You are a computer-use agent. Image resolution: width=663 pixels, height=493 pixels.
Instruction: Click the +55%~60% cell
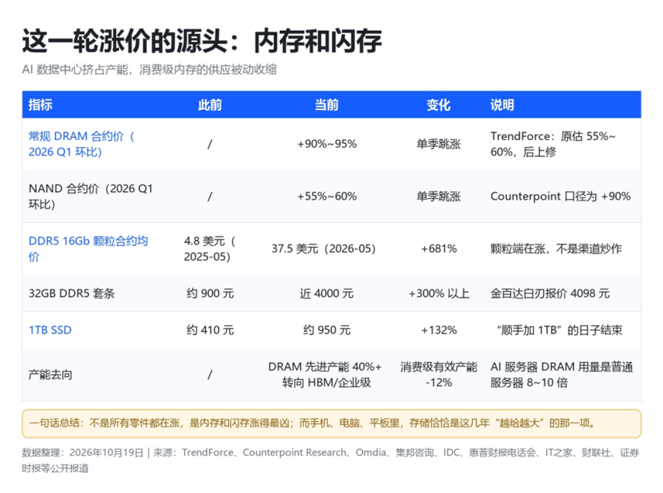(327, 196)
